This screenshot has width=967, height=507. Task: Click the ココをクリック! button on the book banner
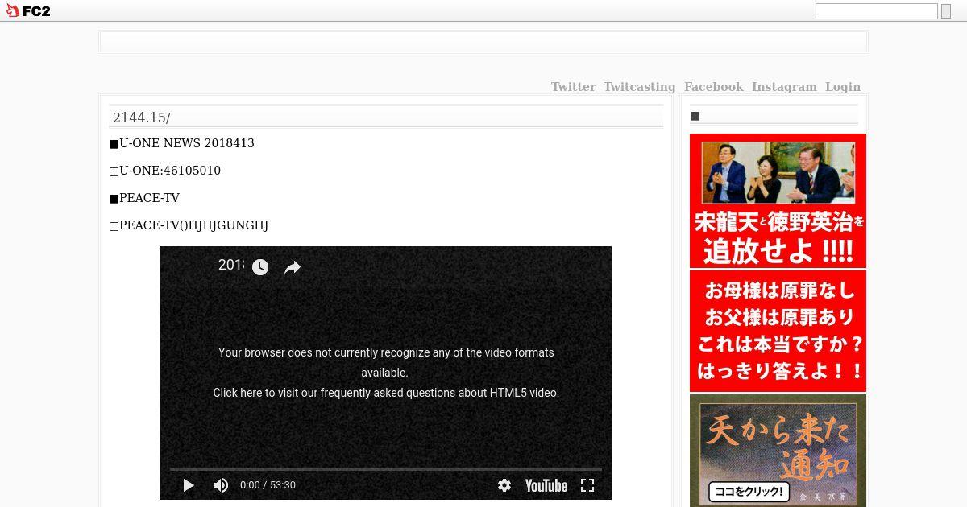pyautogui.click(x=749, y=491)
